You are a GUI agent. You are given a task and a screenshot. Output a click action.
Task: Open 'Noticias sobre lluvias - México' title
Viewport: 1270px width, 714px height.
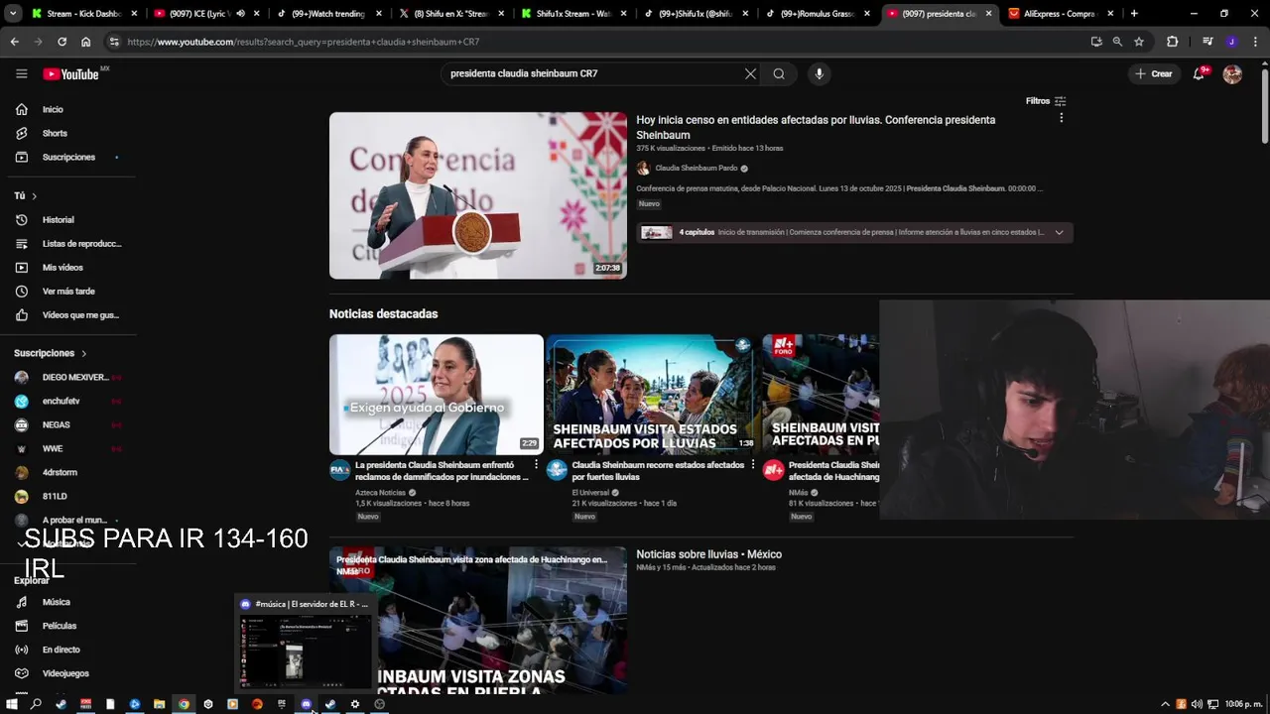(708, 554)
